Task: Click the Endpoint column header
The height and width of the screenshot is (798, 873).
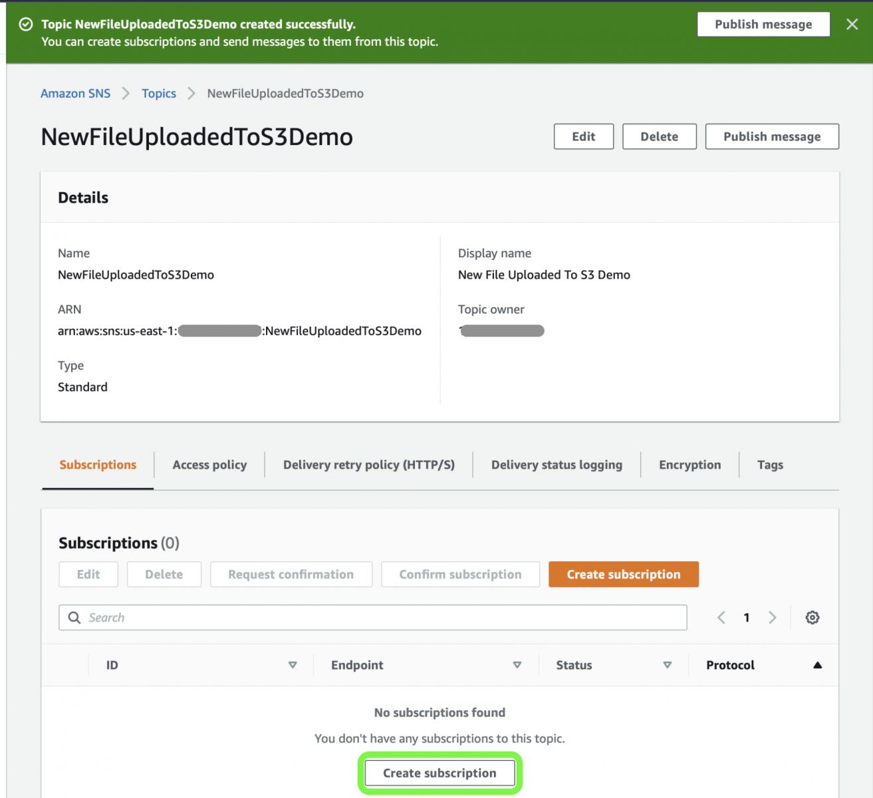Action: point(357,665)
